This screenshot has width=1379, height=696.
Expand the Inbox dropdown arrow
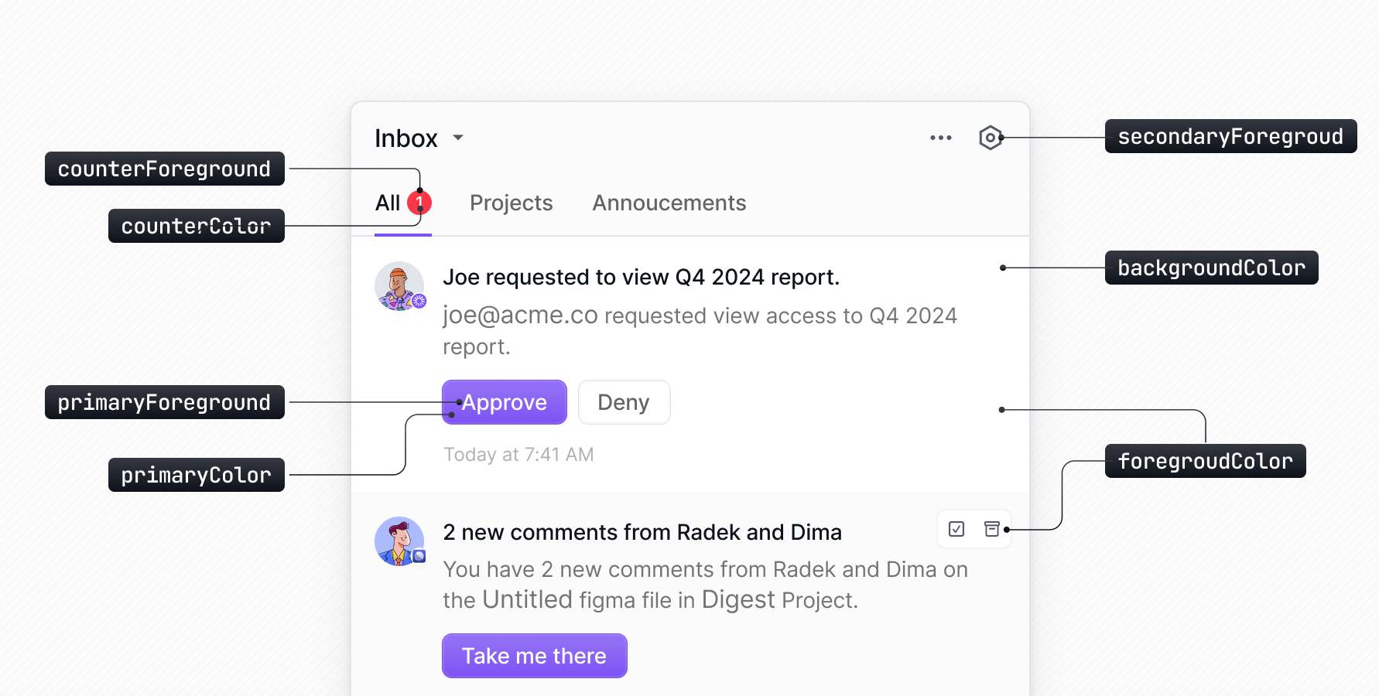(x=458, y=138)
